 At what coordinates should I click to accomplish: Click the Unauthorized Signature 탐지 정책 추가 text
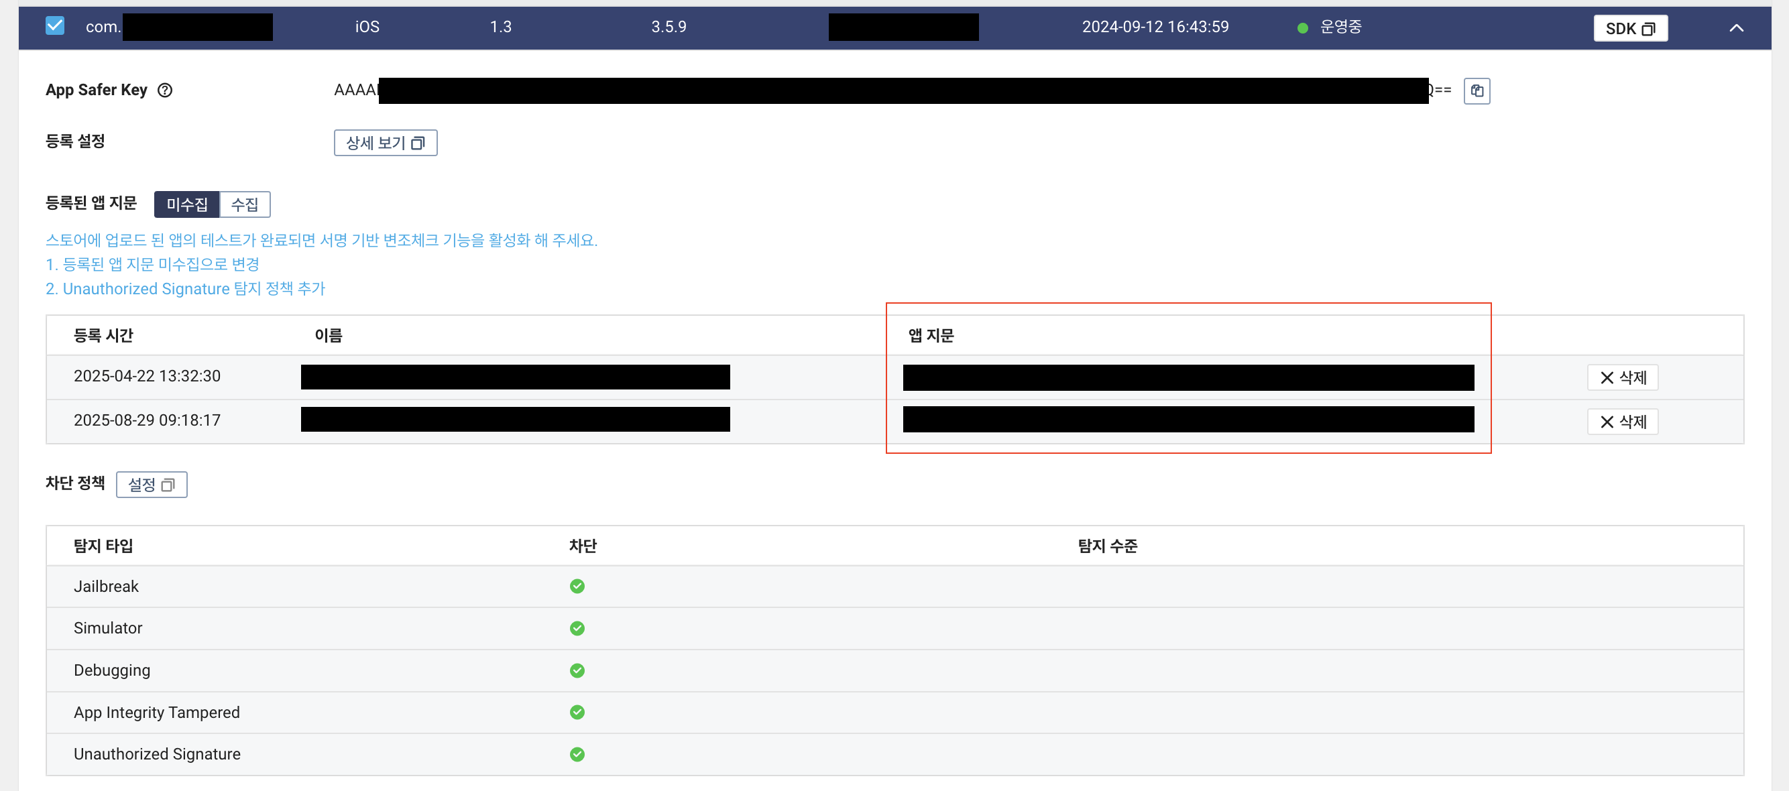(186, 289)
